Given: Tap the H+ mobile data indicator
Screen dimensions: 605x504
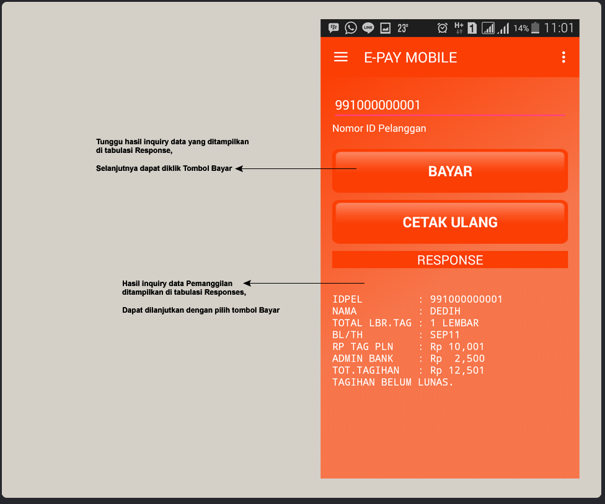Looking at the screenshot, I should [x=459, y=28].
